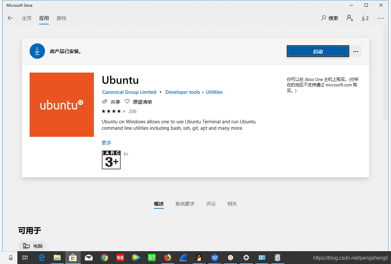Select the 评论 tab

pos(211,204)
